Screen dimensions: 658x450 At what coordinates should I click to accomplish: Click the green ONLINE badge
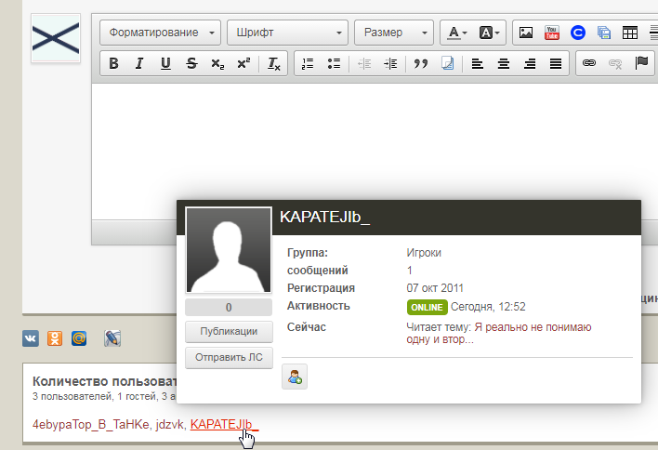[427, 307]
